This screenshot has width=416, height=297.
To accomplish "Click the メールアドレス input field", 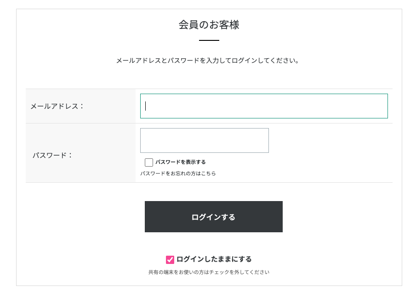I will pyautogui.click(x=264, y=106).
